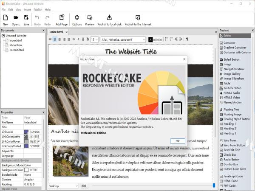Pick Combo Box in the Toolset
This screenshot has height=191, width=255.
pyautogui.click(x=229, y=164)
